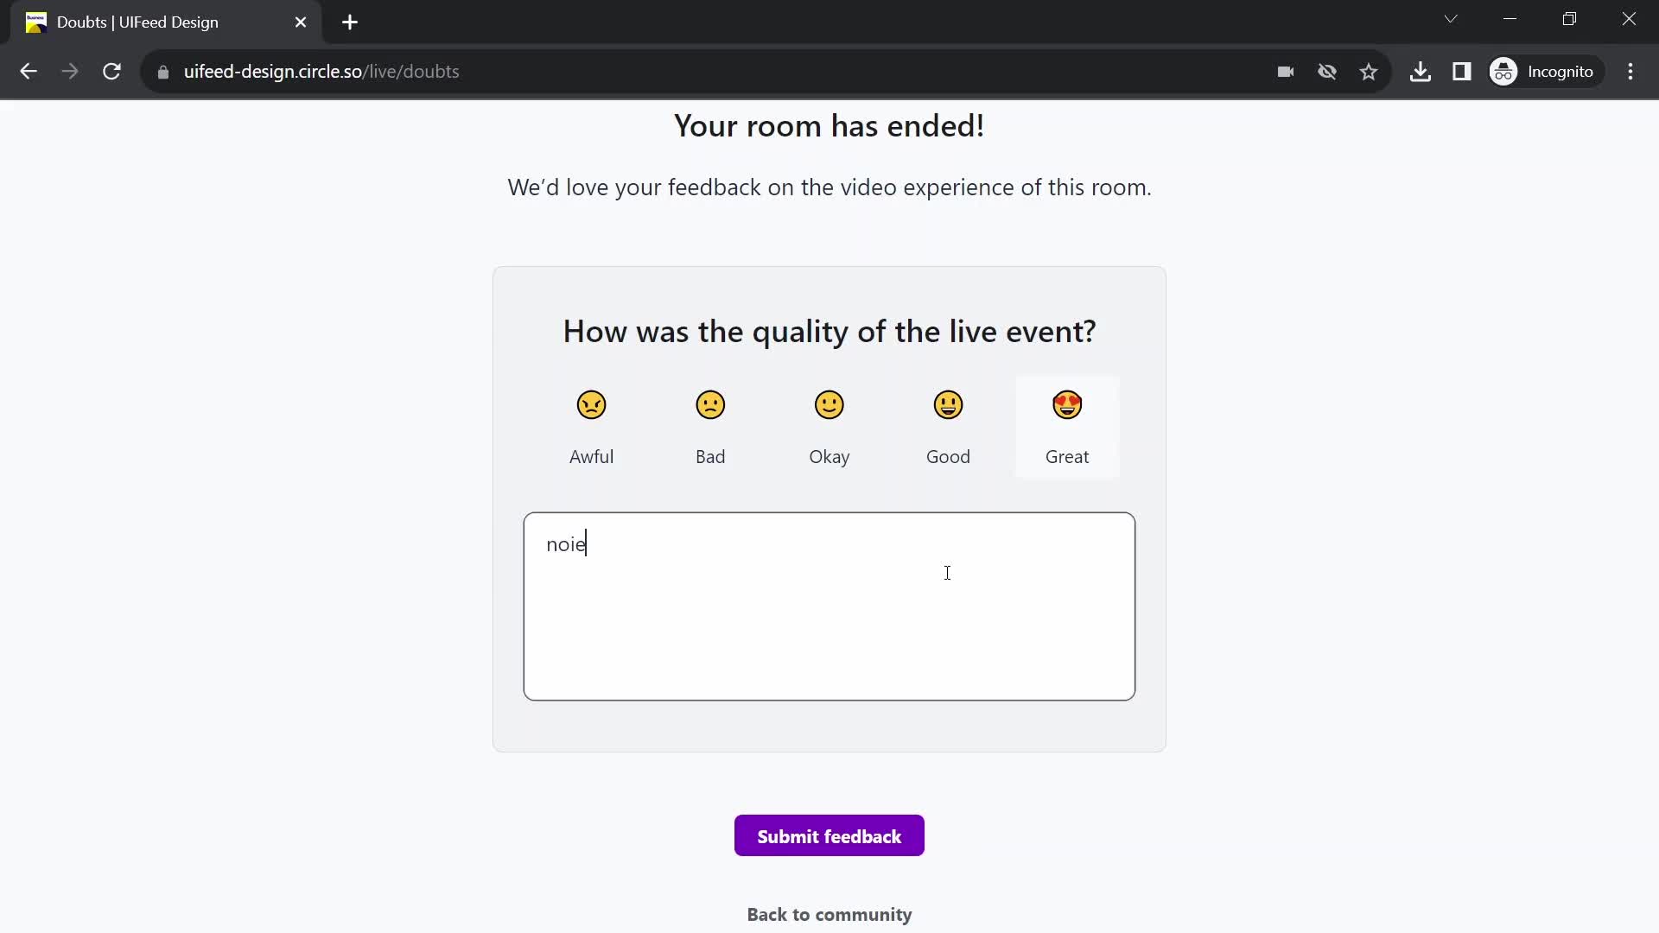Select the Great emoji rating
This screenshot has width=1659, height=933.
coord(1068,404)
